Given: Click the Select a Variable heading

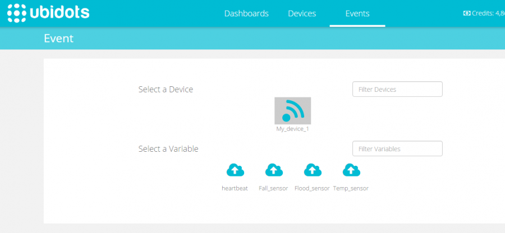Looking at the screenshot, I should 168,149.
